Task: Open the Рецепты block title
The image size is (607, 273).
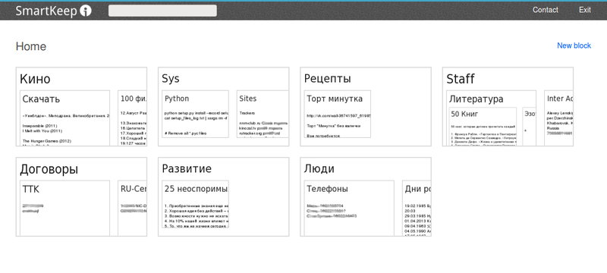Action: click(328, 79)
